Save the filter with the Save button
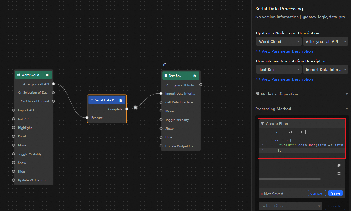The width and height of the screenshot is (351, 211). pos(335,193)
